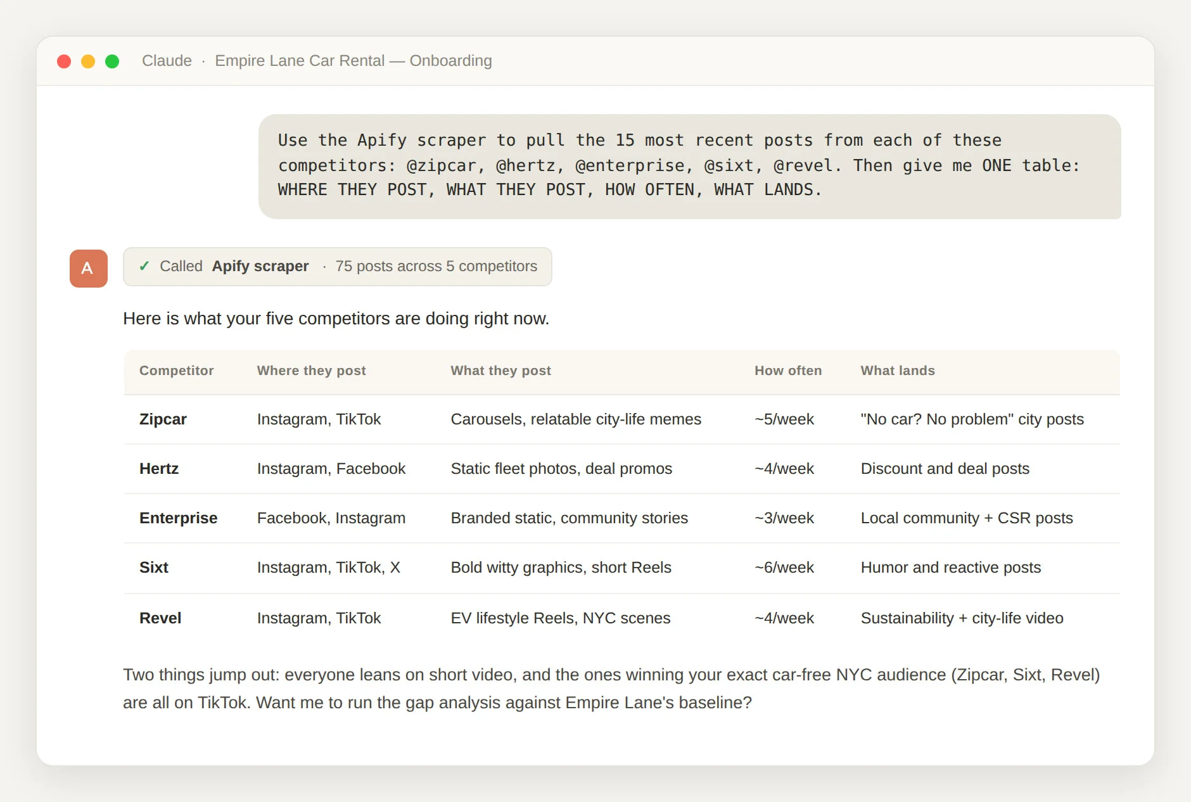Click the Where they post column header
This screenshot has width=1191, height=802.
(x=312, y=371)
